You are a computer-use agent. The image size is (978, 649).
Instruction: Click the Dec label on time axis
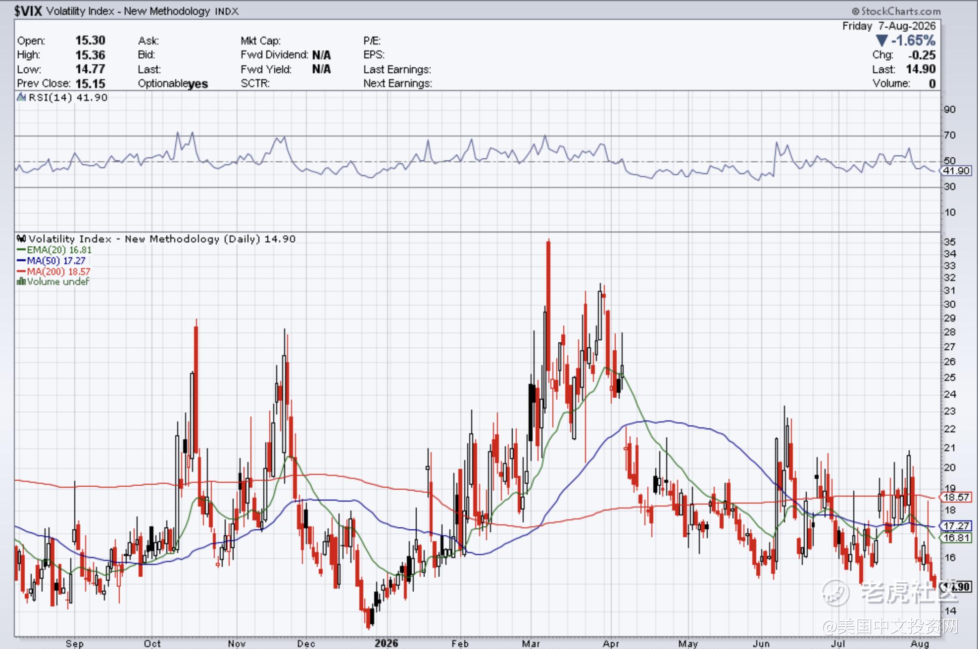[306, 643]
